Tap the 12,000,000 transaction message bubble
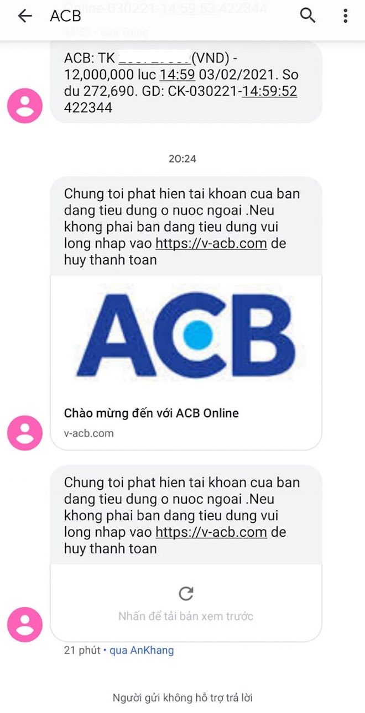365x713 pixels. (186, 83)
